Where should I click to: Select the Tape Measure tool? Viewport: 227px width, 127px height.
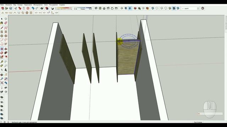pos(2,62)
